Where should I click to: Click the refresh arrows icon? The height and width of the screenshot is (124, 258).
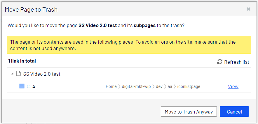pos(220,62)
